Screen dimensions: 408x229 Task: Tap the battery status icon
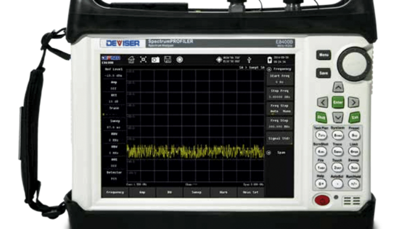[x=270, y=60]
